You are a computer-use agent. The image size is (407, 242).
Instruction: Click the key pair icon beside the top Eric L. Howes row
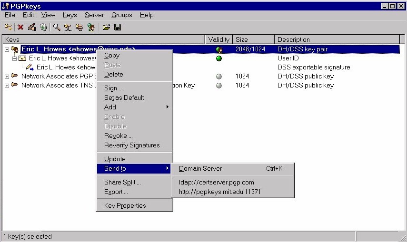[x=15, y=49]
